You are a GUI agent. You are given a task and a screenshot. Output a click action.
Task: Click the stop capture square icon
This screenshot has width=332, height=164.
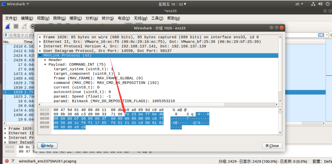coord(16,26)
